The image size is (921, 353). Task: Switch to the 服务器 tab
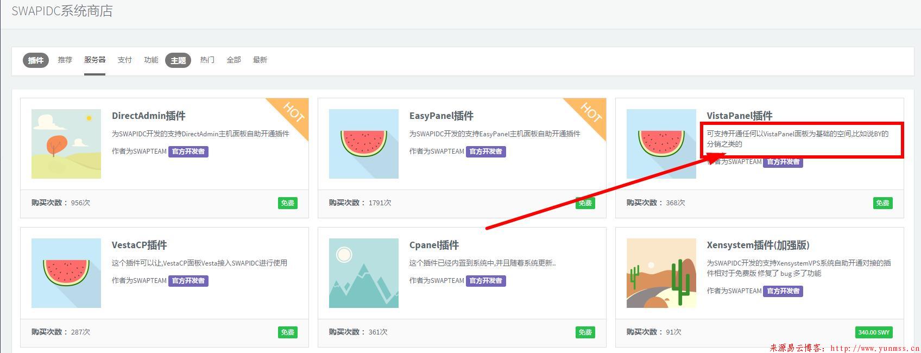tap(94, 60)
